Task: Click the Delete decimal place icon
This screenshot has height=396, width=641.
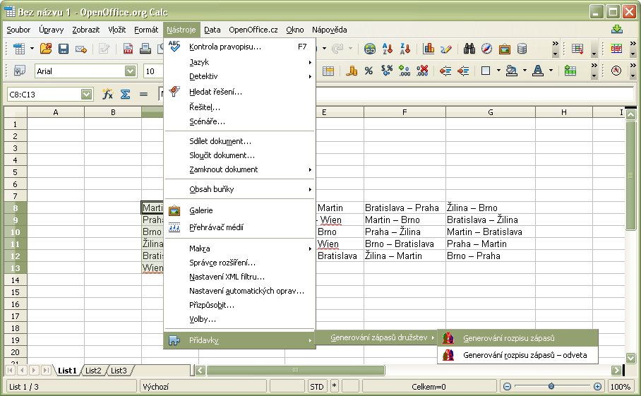Action: coord(422,71)
